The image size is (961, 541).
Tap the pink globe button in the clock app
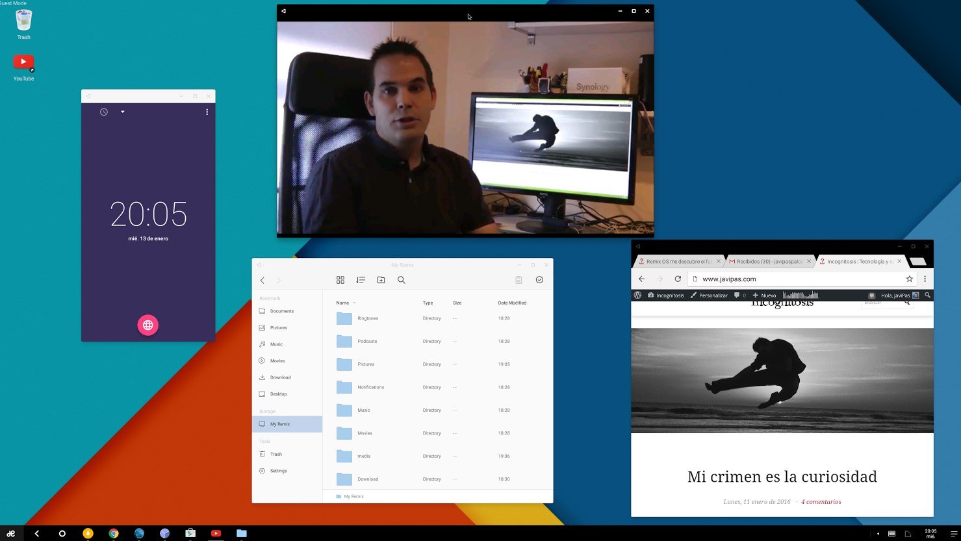[x=148, y=325]
